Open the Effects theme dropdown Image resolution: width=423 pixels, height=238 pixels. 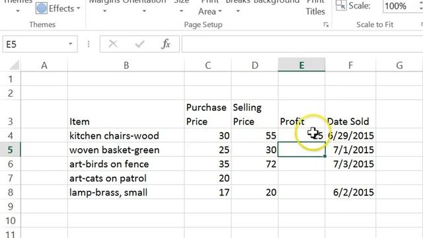point(58,9)
